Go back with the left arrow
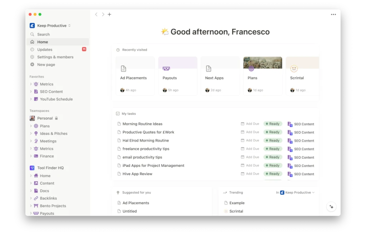Viewport: 366px width, 234px height. 96,14
